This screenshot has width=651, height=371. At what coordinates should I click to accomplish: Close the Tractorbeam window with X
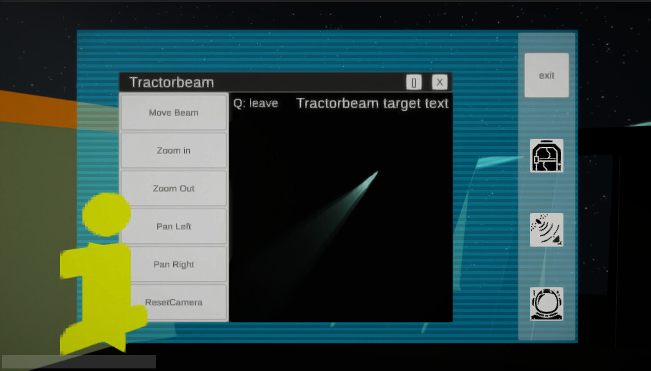pyautogui.click(x=439, y=82)
